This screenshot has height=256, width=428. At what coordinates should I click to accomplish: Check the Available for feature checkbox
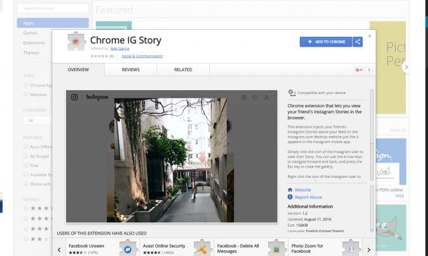click(x=25, y=175)
